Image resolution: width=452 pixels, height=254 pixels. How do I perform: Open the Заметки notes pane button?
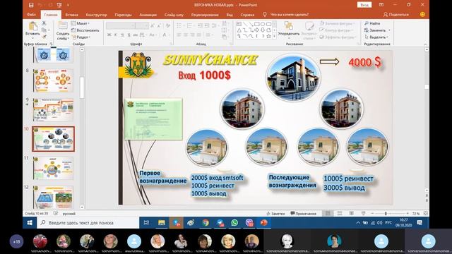275,213
